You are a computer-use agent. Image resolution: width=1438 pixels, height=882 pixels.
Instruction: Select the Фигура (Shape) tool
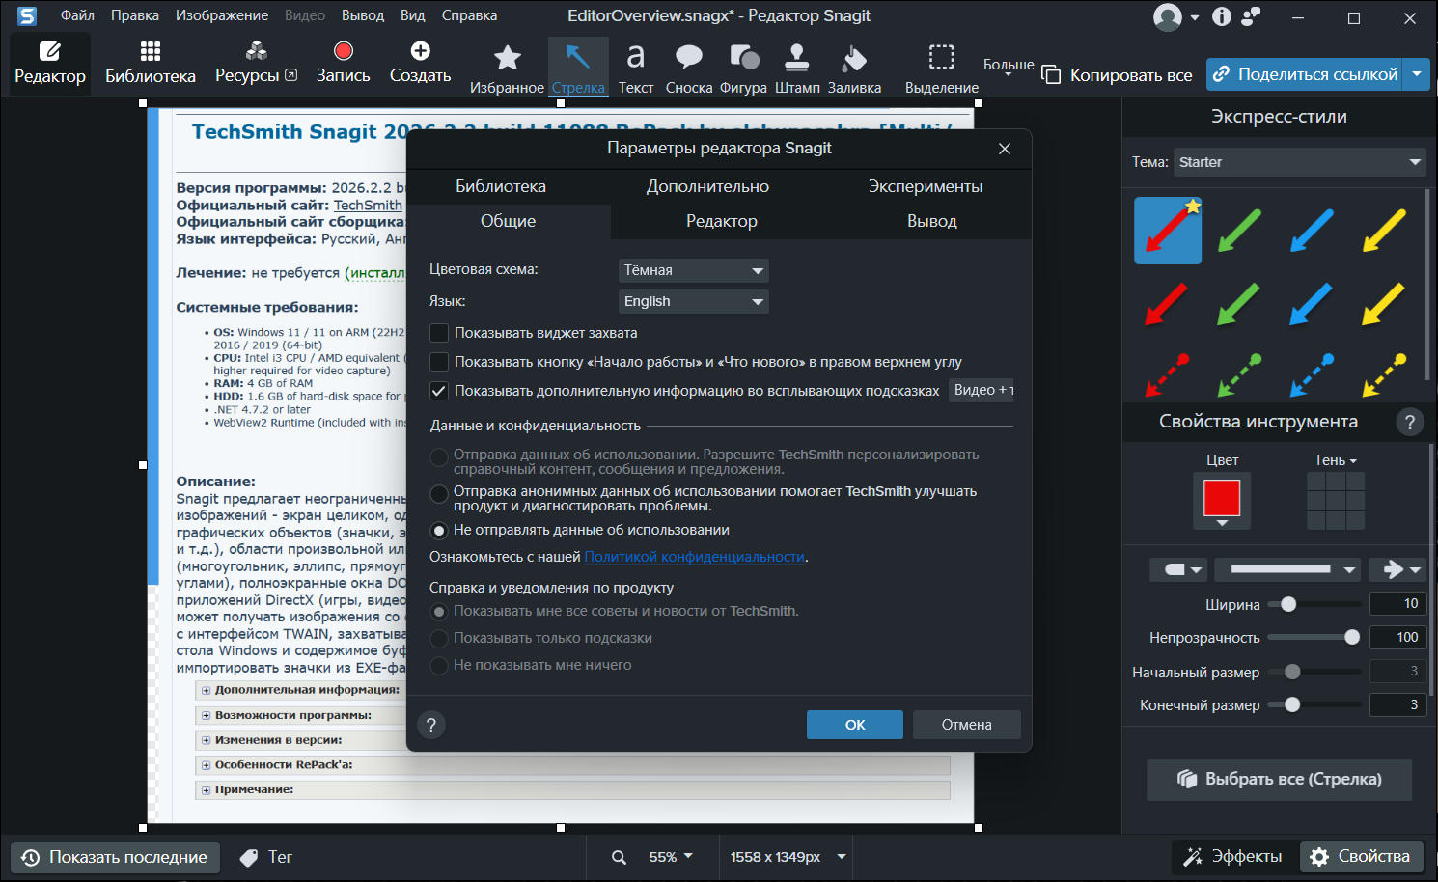pos(743,68)
